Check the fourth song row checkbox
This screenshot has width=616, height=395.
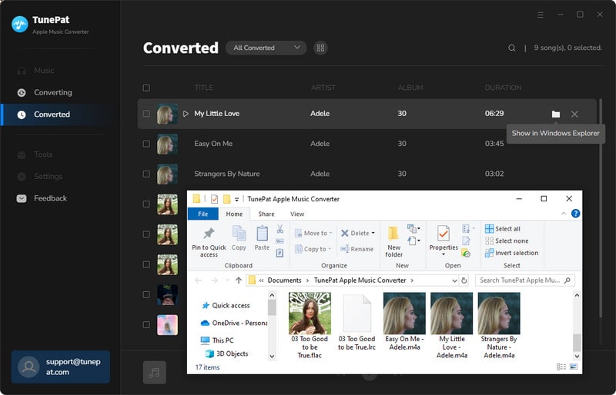click(x=146, y=204)
